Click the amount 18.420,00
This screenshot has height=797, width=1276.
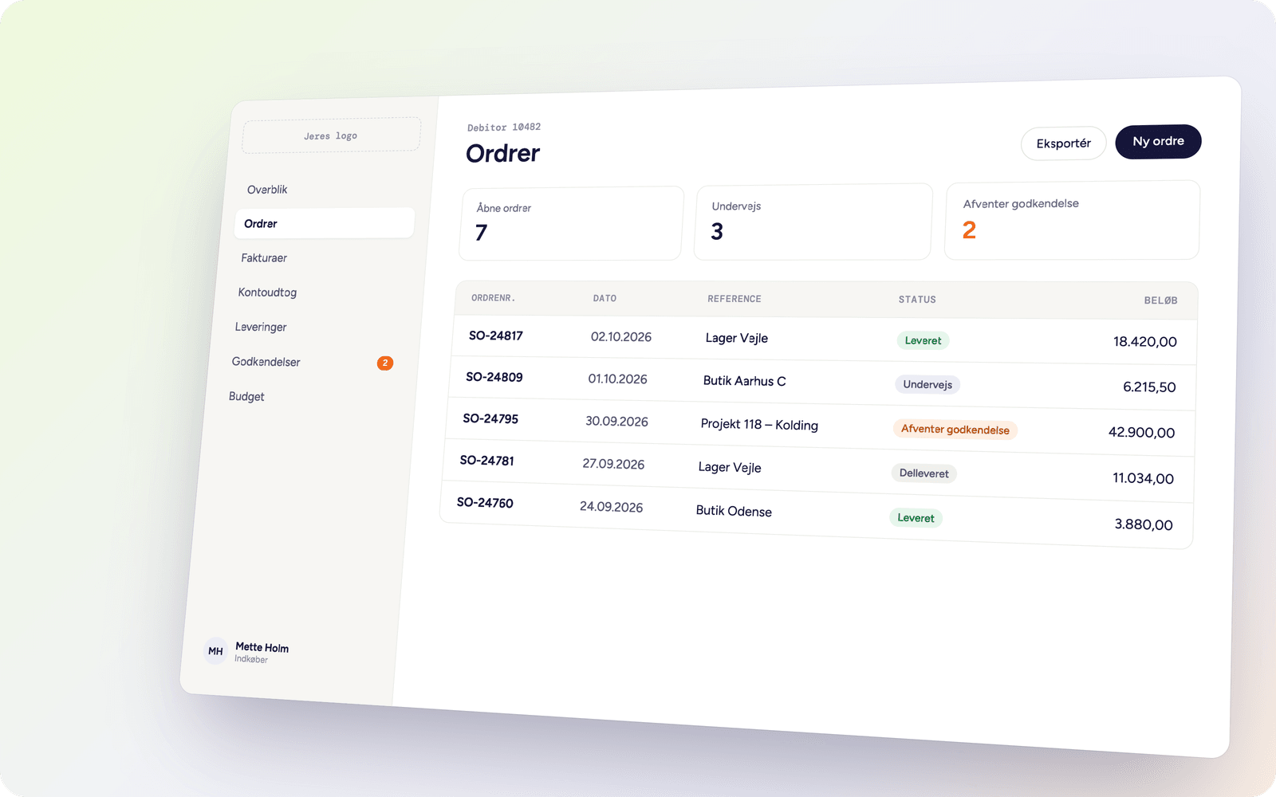click(1144, 341)
